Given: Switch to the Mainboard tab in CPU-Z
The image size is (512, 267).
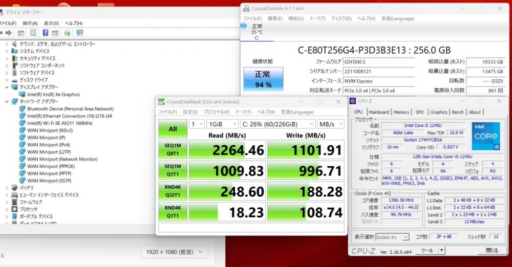Looking at the screenshot, I should 379,112.
